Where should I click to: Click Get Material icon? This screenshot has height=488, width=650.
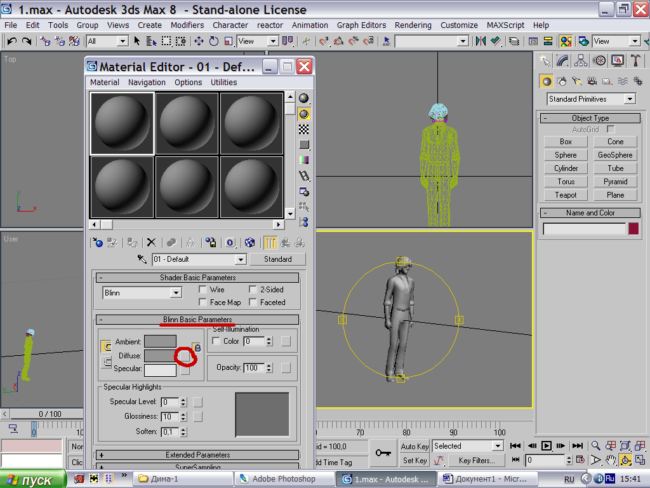(98, 242)
